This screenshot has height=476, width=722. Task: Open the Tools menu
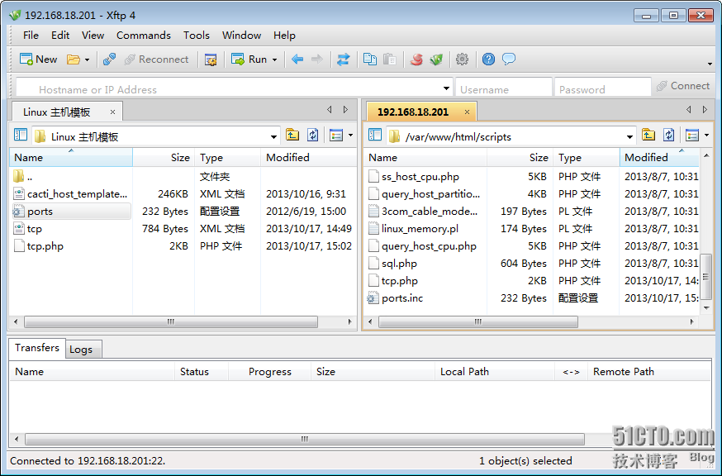click(197, 35)
